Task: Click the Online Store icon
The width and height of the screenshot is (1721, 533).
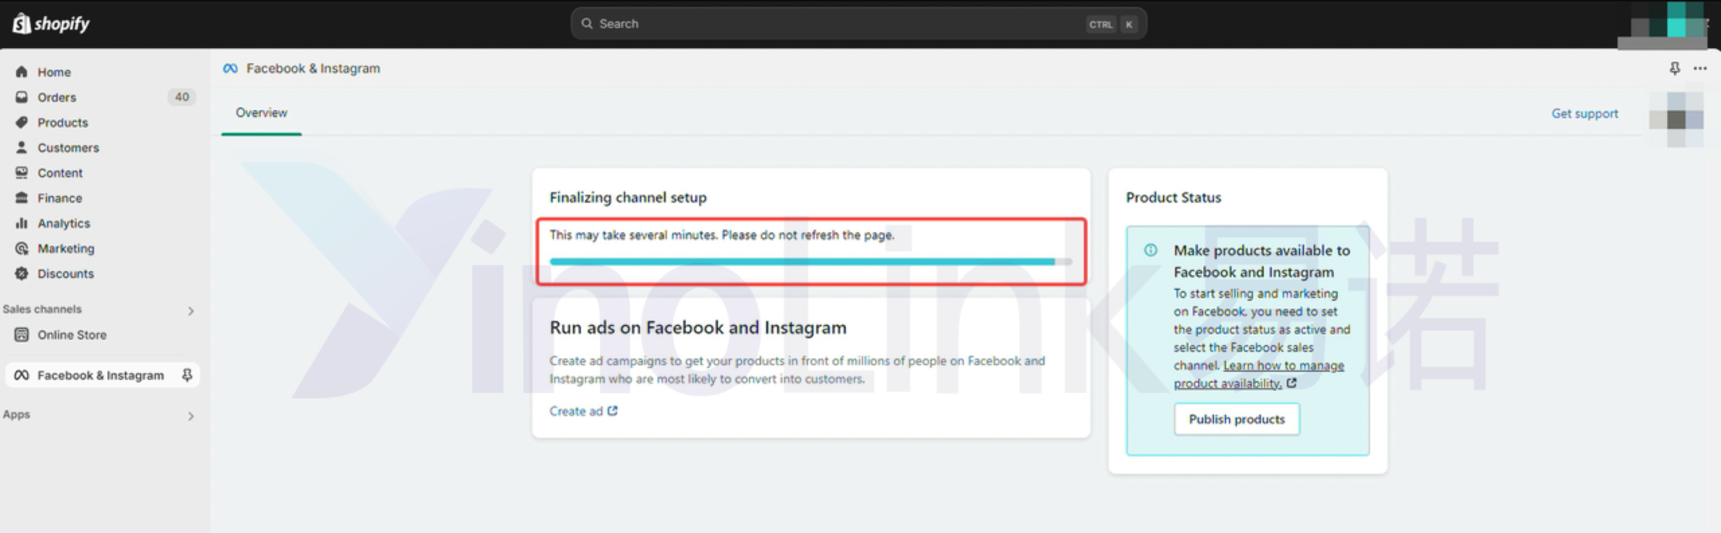Action: (22, 334)
